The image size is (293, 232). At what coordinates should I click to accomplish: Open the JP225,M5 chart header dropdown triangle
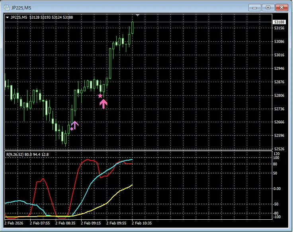(x=7, y=17)
